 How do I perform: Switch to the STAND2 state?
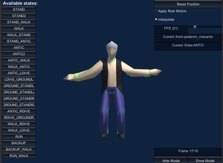19,16
